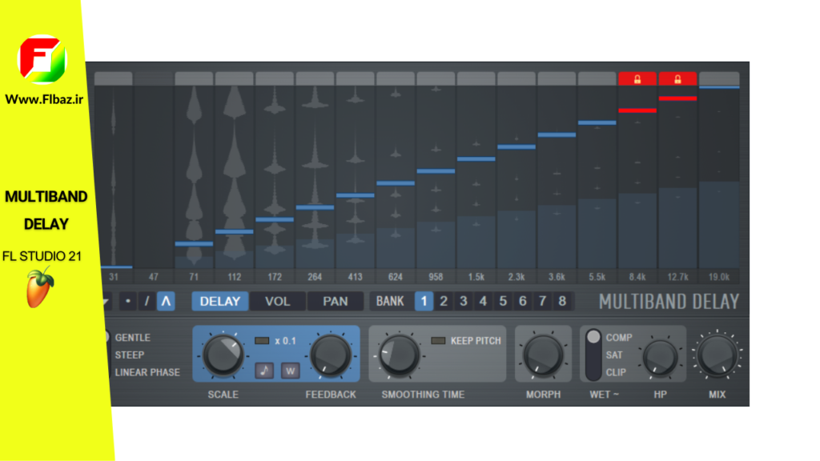
Task: Toggle the header button of the 19.0k band
Action: (719, 78)
